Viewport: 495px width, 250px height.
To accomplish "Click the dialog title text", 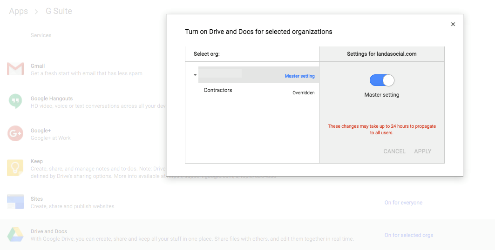I will coord(258,32).
